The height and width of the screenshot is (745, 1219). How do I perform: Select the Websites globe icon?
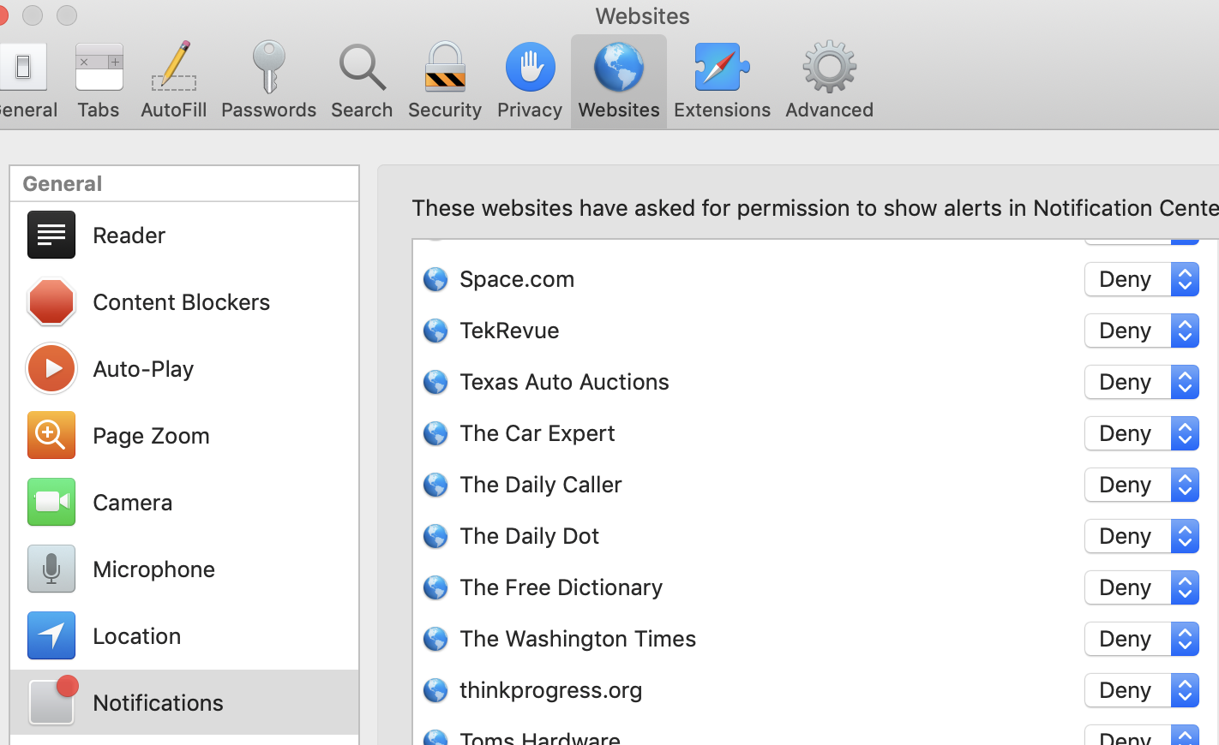point(619,67)
